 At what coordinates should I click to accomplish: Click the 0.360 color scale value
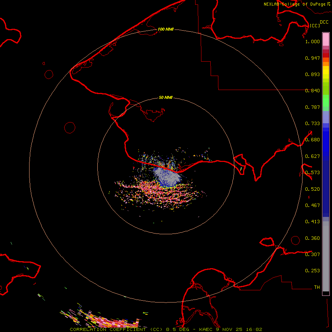(x=312, y=238)
